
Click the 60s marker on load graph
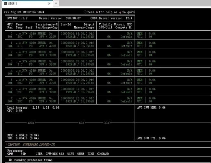[81, 123]
